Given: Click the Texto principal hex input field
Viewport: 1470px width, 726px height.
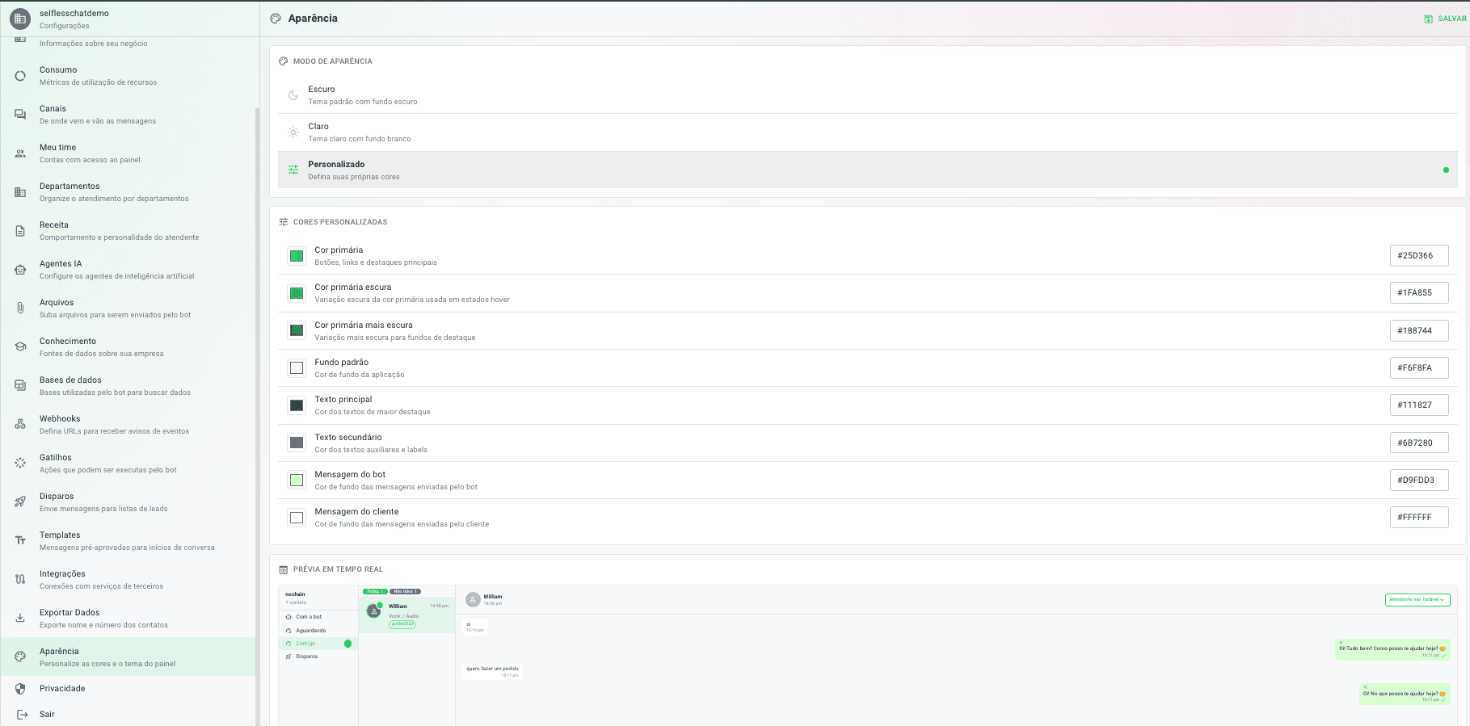Looking at the screenshot, I should point(1419,405).
